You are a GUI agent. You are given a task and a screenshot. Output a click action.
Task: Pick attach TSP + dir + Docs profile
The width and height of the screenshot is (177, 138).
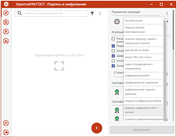[x=144, y=57]
